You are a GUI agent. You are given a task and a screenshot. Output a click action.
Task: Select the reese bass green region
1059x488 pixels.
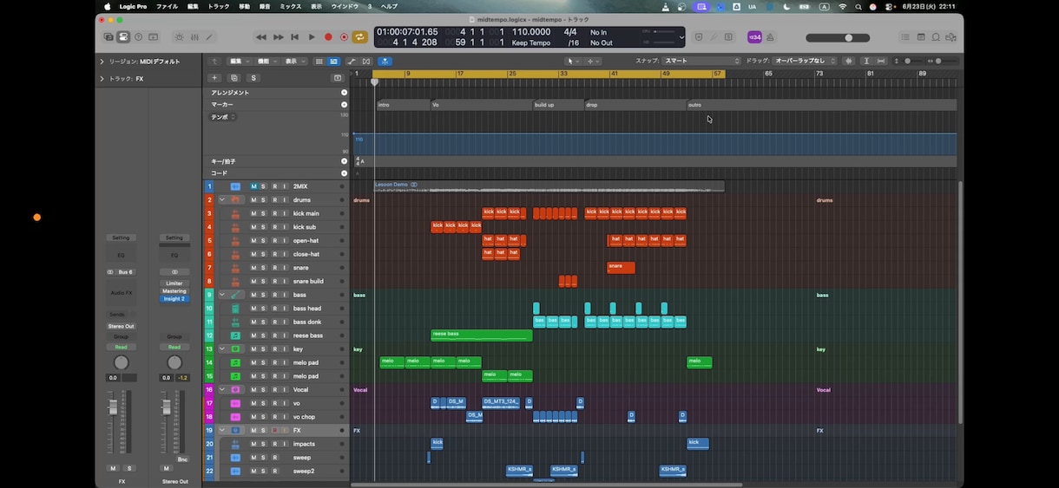click(x=482, y=335)
